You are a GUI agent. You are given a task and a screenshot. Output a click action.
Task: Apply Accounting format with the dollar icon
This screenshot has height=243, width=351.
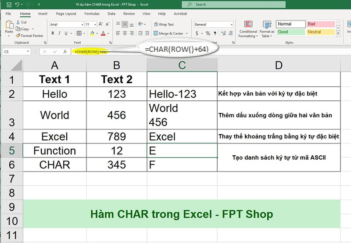point(197,33)
